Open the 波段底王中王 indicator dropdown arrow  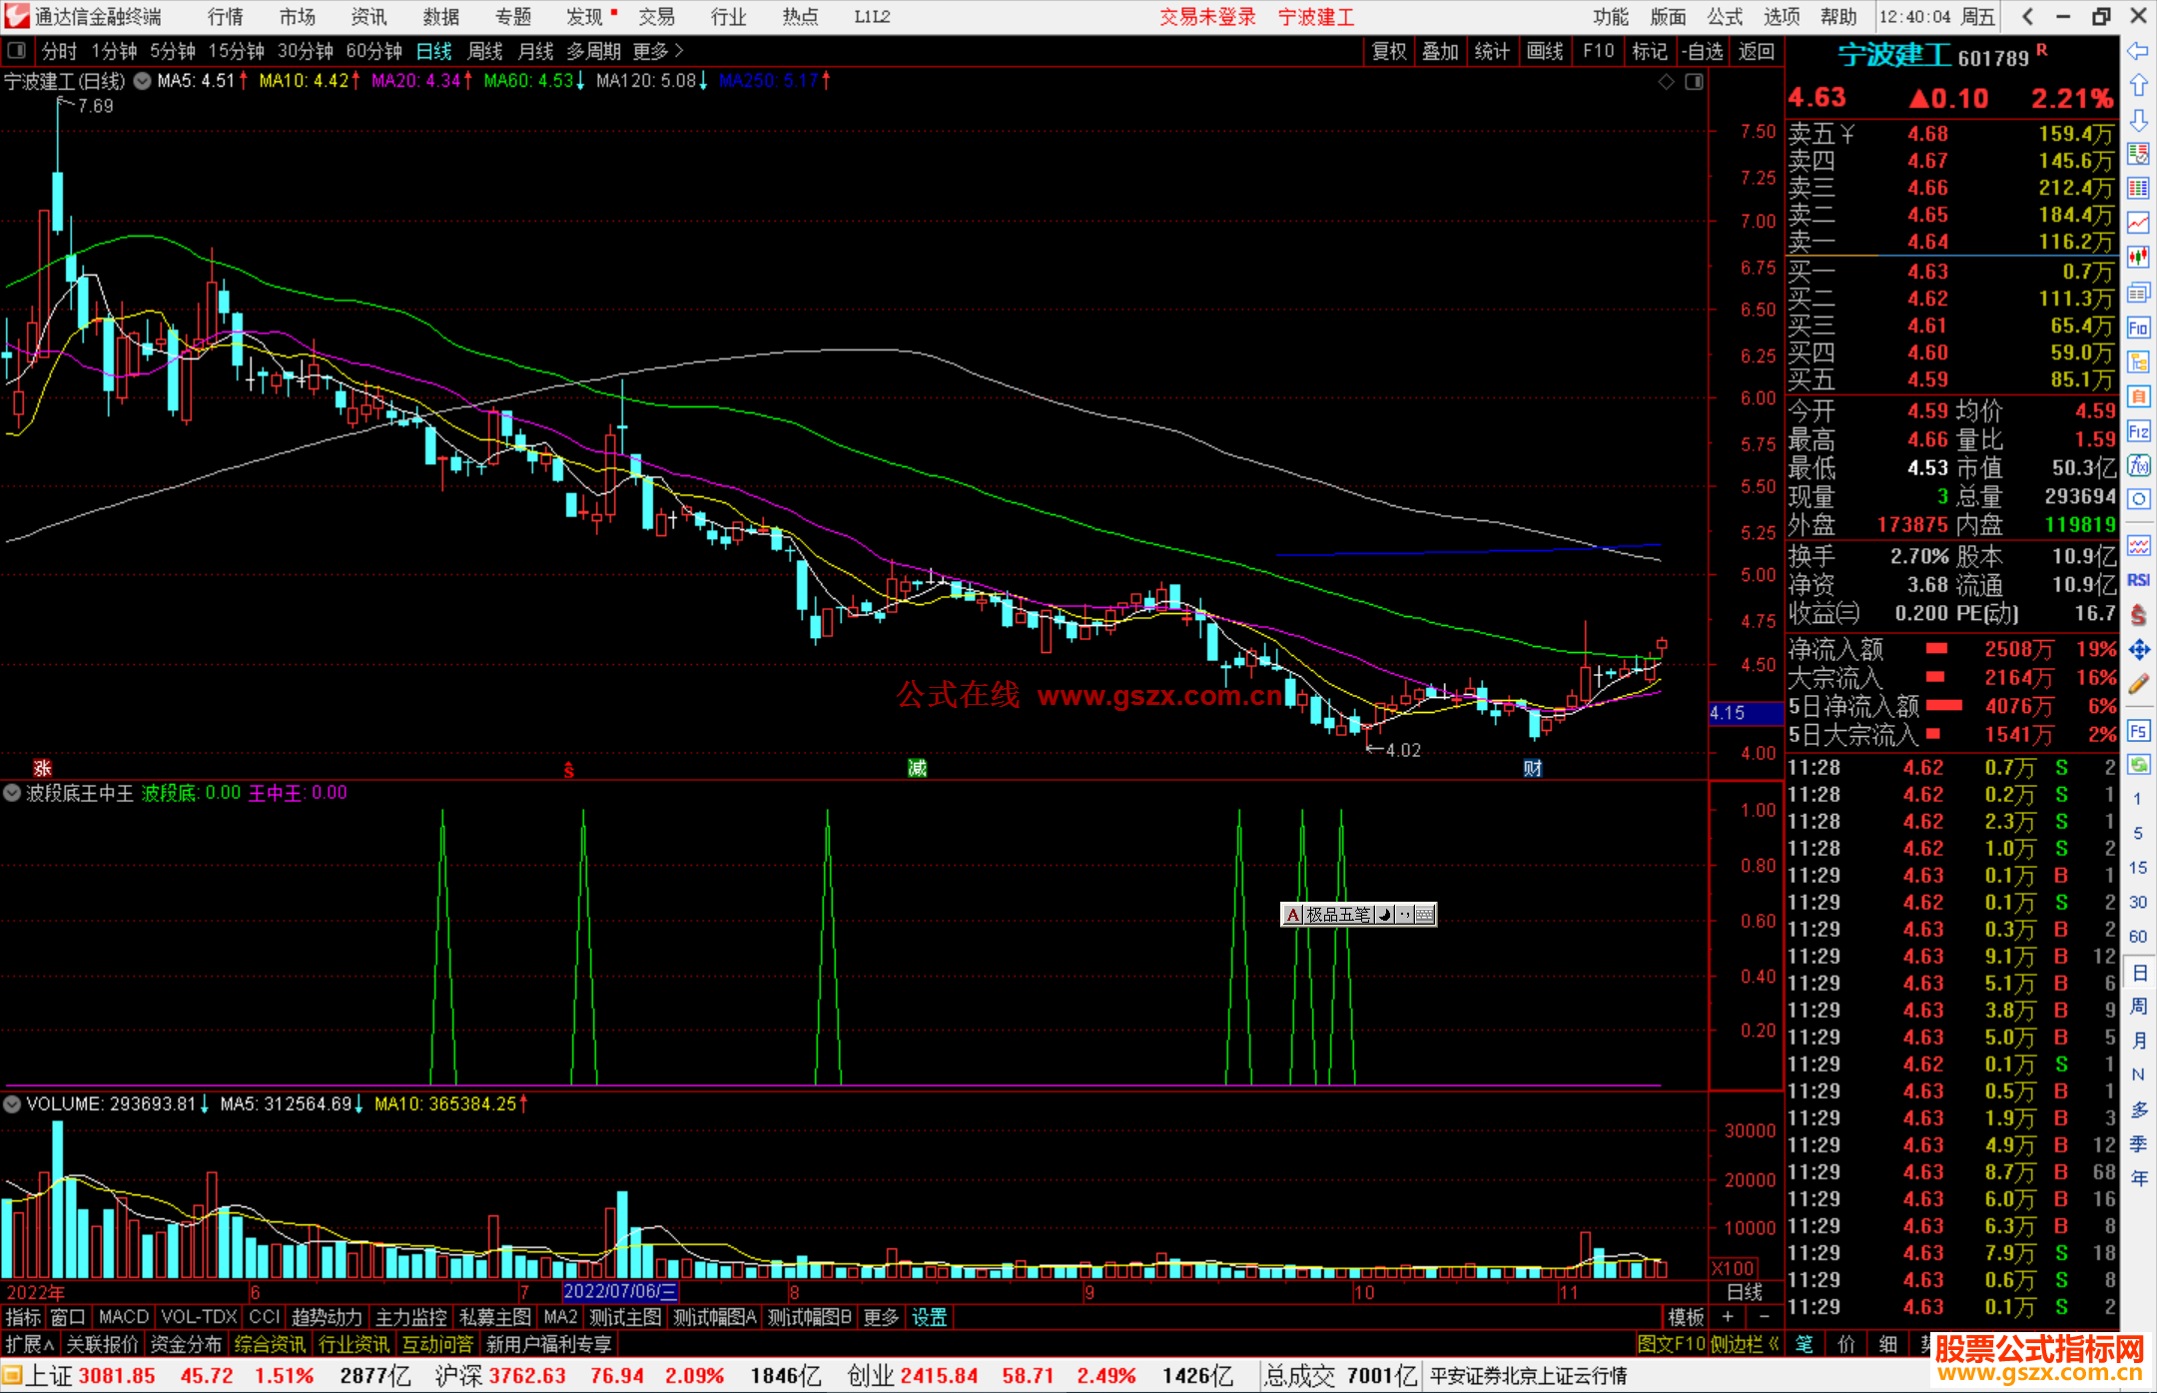click(x=13, y=793)
